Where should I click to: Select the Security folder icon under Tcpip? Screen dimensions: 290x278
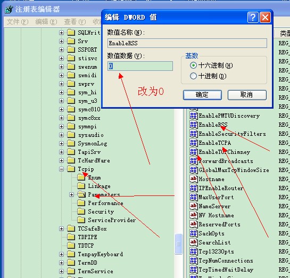click(81, 211)
